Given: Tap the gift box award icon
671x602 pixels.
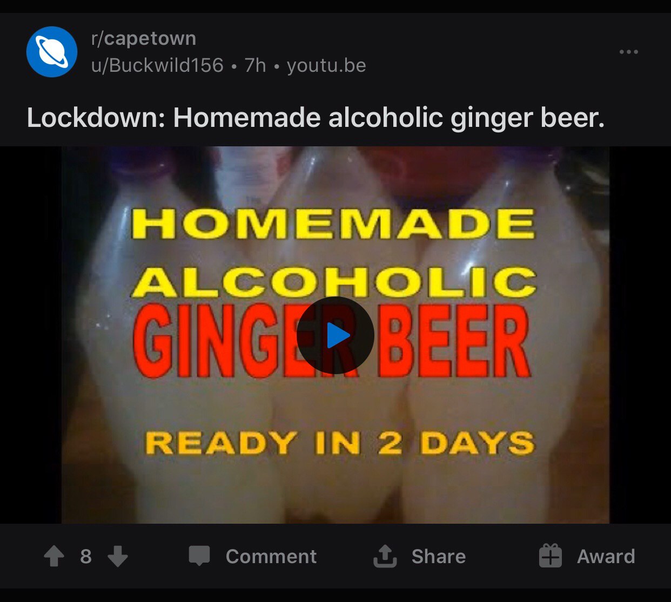Looking at the screenshot, I should click(551, 556).
